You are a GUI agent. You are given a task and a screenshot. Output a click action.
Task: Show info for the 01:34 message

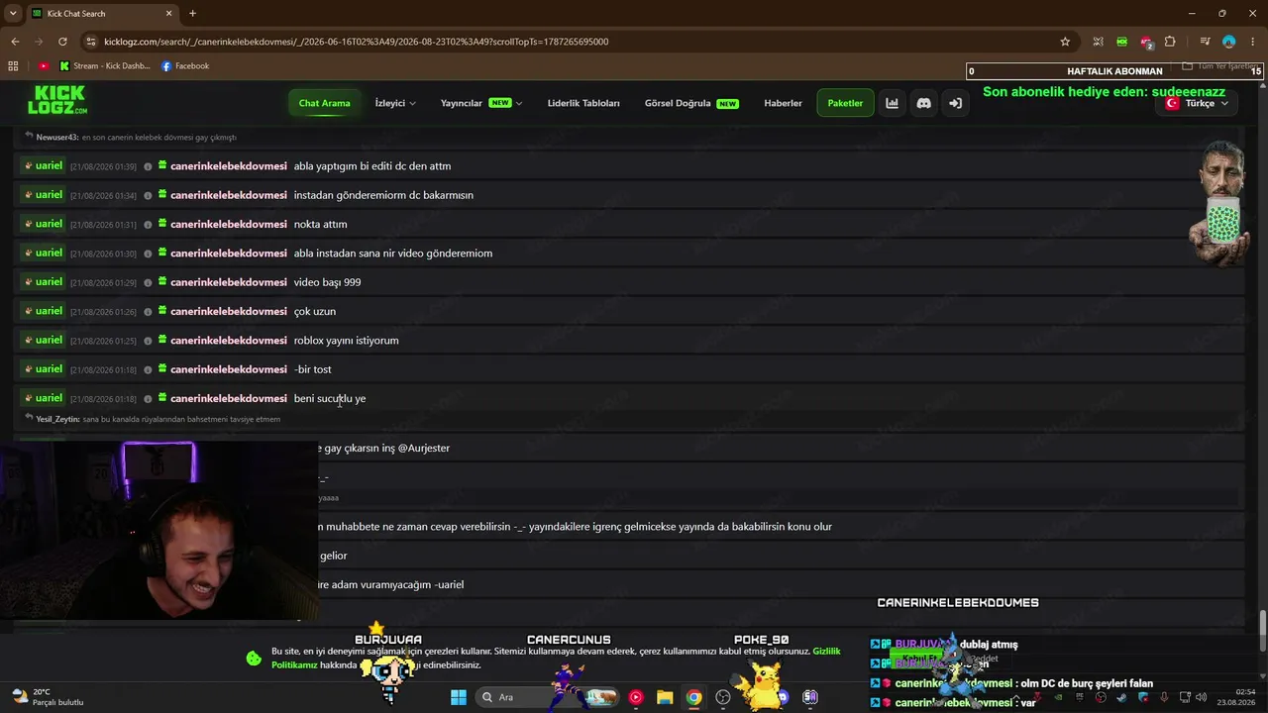tap(148, 195)
